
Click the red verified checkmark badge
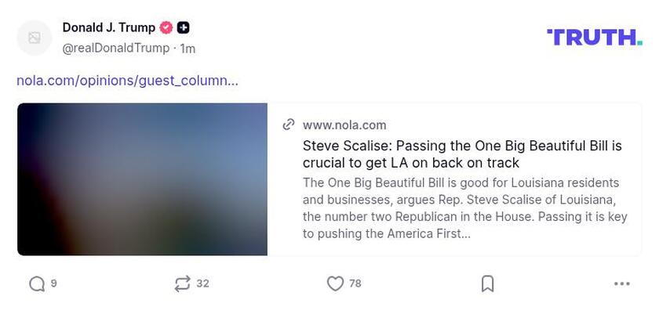coord(166,27)
